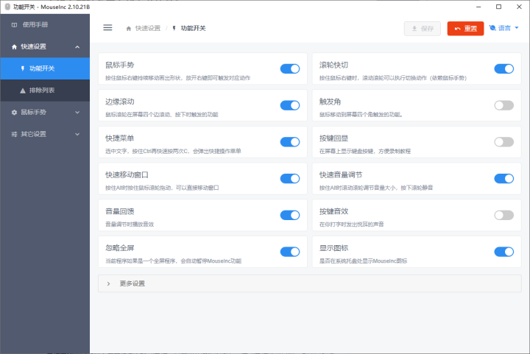The width and height of the screenshot is (530, 354).
Task: Click the 音量回馈 card title
Action: coord(120,211)
